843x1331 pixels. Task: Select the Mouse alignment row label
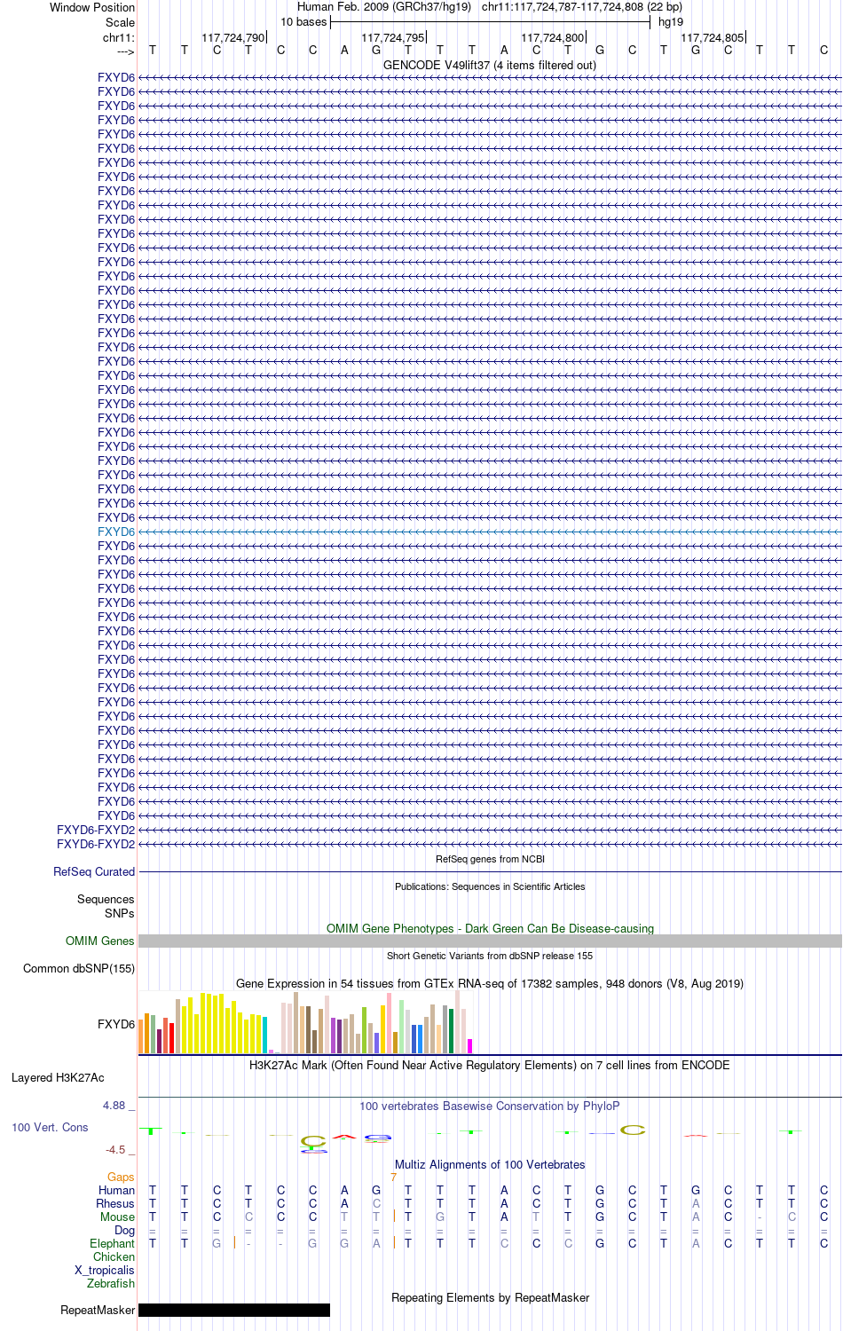point(117,1217)
